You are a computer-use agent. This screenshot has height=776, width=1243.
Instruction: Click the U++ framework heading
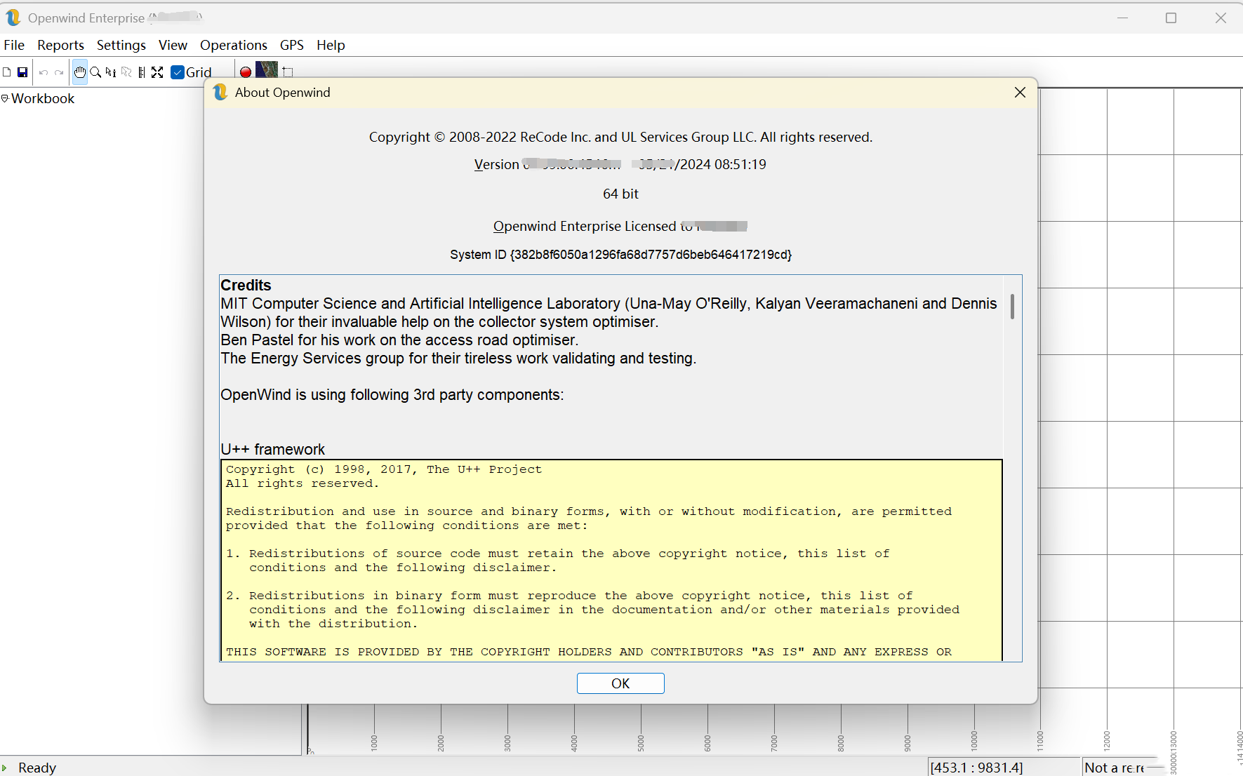(273, 449)
